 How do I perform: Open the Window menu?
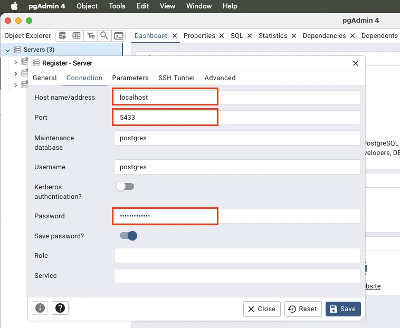tap(199, 6)
